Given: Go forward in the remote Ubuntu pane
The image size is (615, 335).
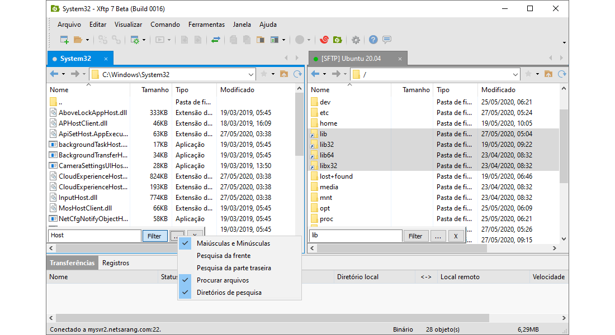Looking at the screenshot, I should coord(336,74).
